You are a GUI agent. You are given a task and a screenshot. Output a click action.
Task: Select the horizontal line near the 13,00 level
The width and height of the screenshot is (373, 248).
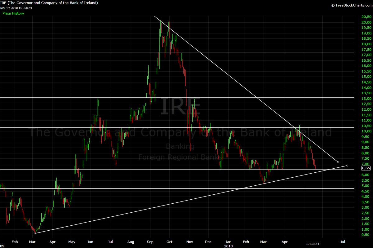[177, 98]
